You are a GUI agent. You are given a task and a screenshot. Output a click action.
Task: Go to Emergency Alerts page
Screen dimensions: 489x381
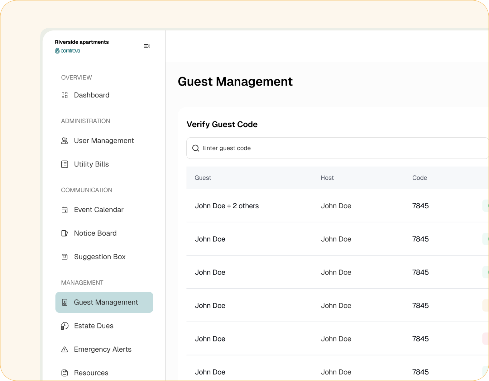pos(103,349)
